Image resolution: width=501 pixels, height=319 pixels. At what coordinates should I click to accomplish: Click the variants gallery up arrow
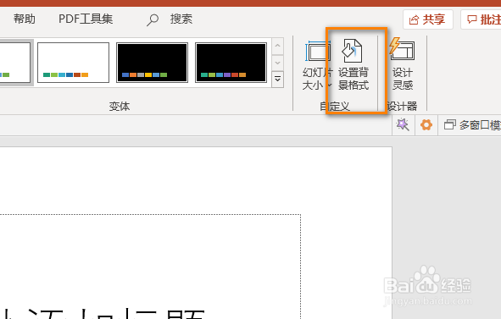tap(278, 46)
